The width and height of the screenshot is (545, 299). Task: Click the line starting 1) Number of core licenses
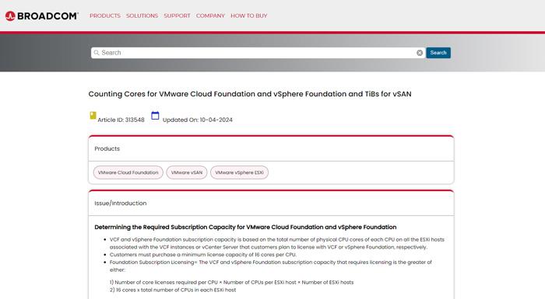(x=231, y=283)
